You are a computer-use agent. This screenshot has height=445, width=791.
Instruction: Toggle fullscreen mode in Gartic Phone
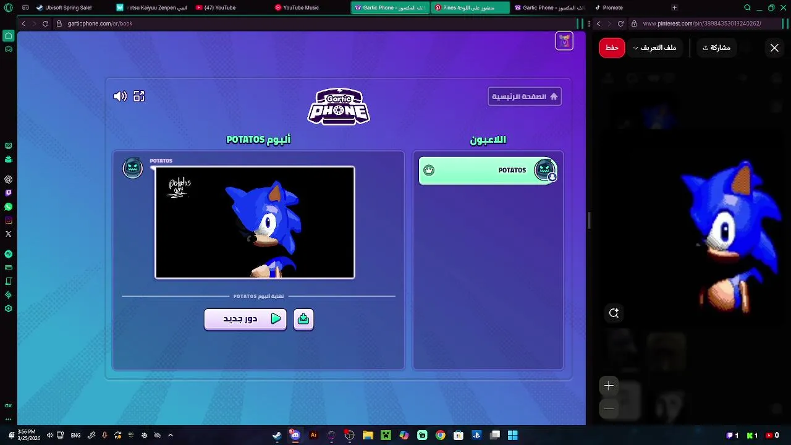pos(139,96)
